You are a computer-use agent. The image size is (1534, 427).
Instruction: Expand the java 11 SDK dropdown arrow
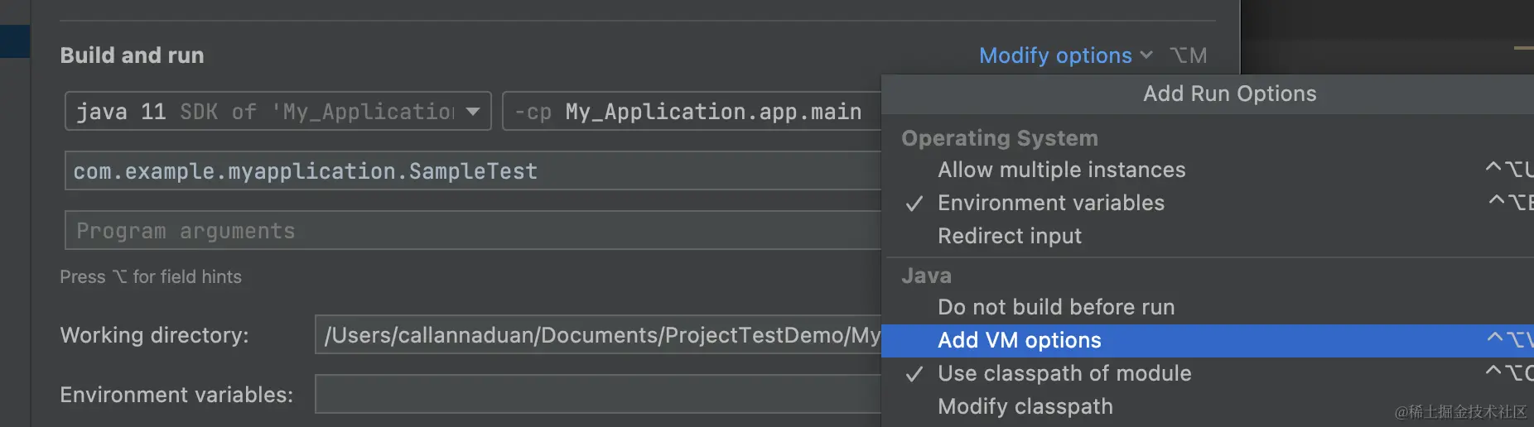point(473,111)
